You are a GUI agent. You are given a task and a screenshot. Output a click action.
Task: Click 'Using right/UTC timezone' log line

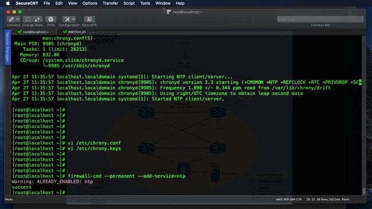pyautogui.click(x=158, y=93)
